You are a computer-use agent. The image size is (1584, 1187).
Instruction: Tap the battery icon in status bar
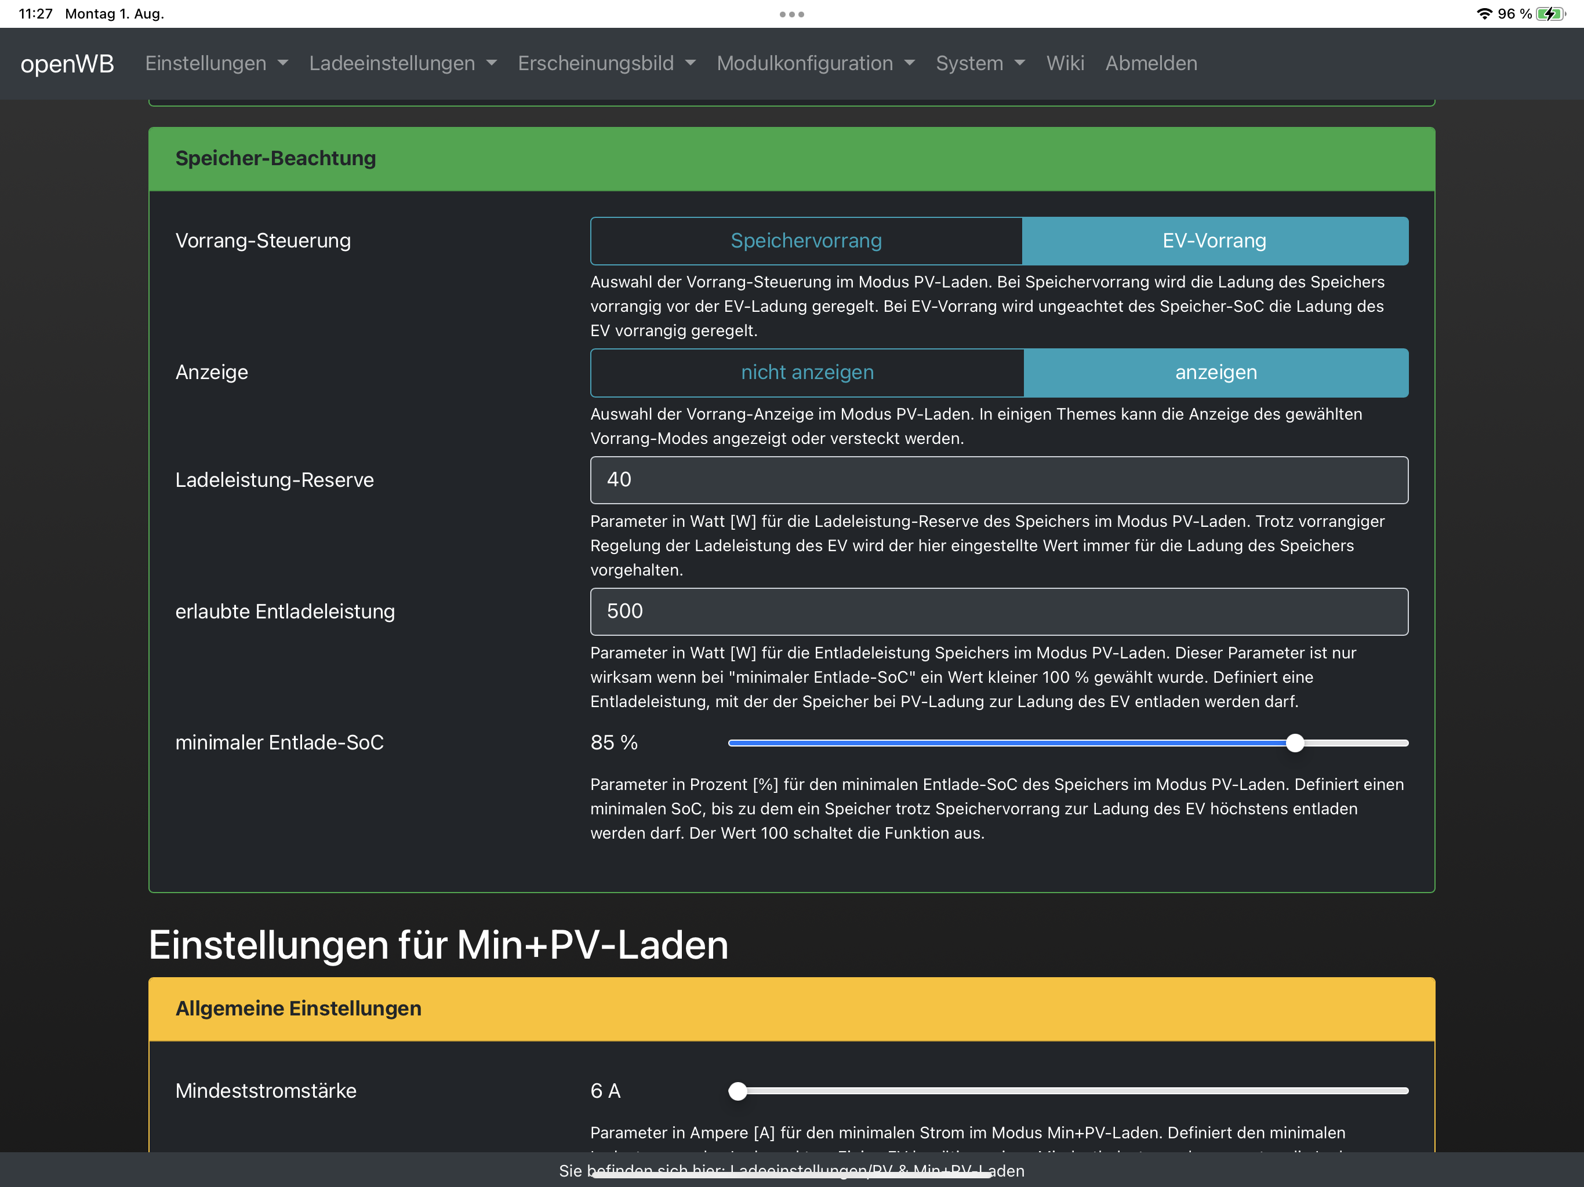point(1550,14)
